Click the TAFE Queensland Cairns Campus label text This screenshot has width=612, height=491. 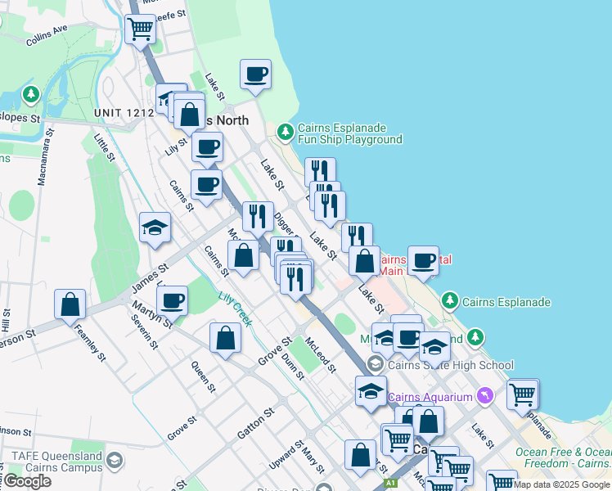click(x=57, y=462)
